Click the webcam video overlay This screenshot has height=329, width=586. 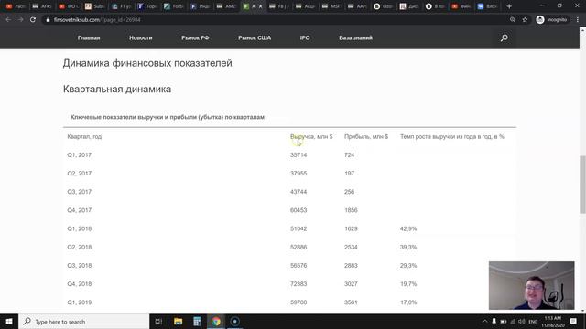pos(531,285)
